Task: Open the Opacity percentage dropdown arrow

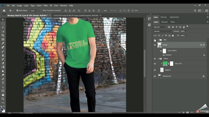Action: pyautogui.click(x=187, y=31)
